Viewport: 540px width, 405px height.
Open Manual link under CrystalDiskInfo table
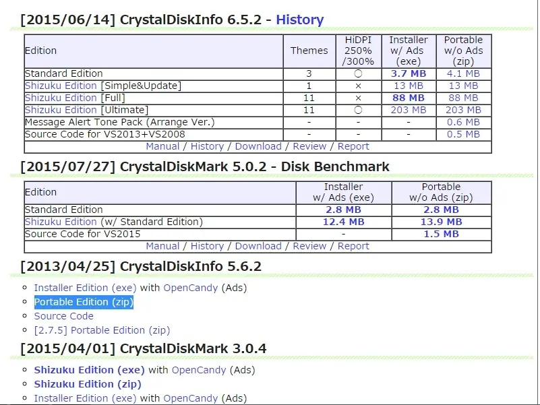pyautogui.click(x=162, y=146)
